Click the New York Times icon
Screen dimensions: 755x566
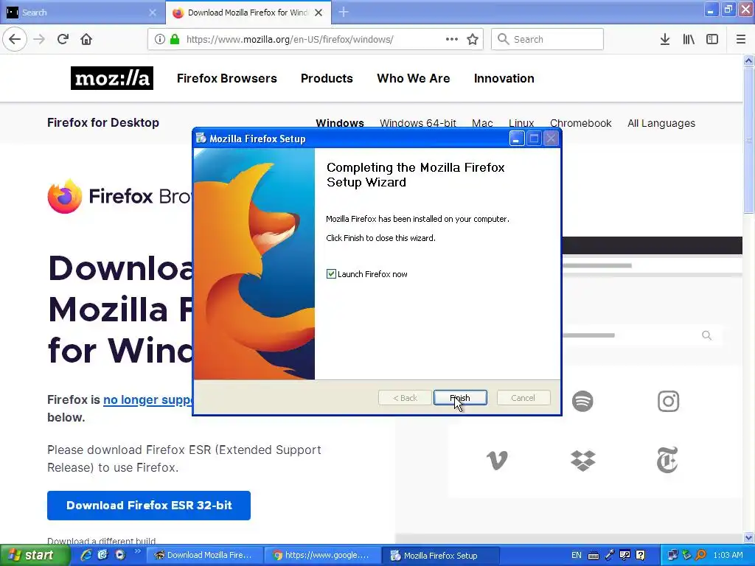(x=667, y=460)
